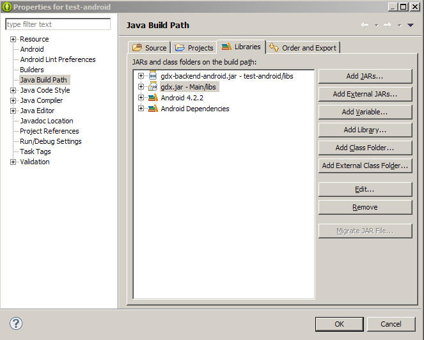Viewport: 424px width, 340px height.
Task: Click Add Variable button
Action: pos(365,112)
